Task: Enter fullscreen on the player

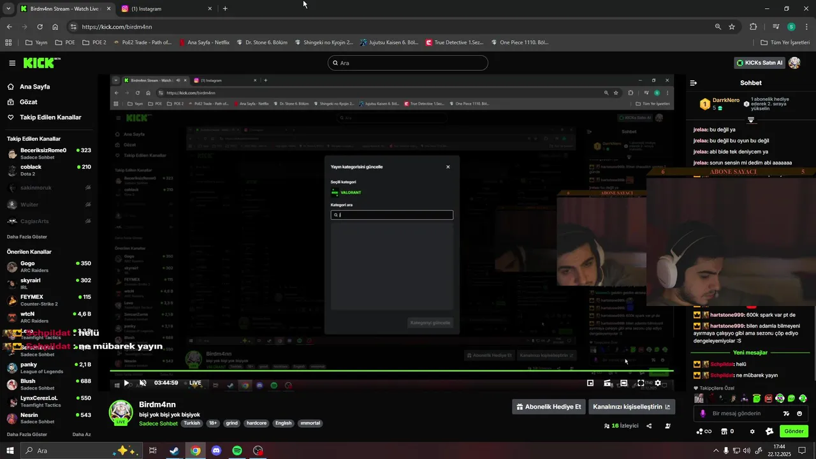Action: pos(641,383)
